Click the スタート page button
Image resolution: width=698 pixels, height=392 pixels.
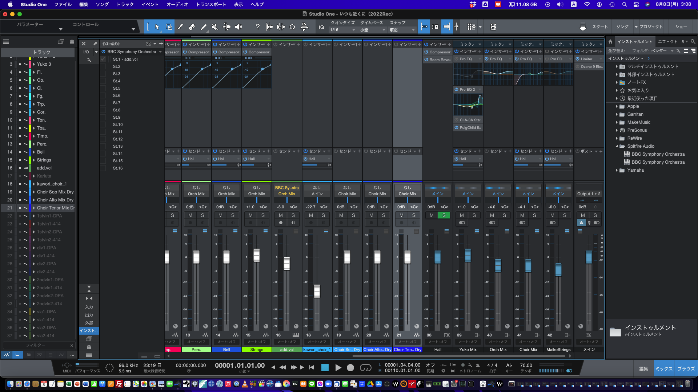point(600,27)
